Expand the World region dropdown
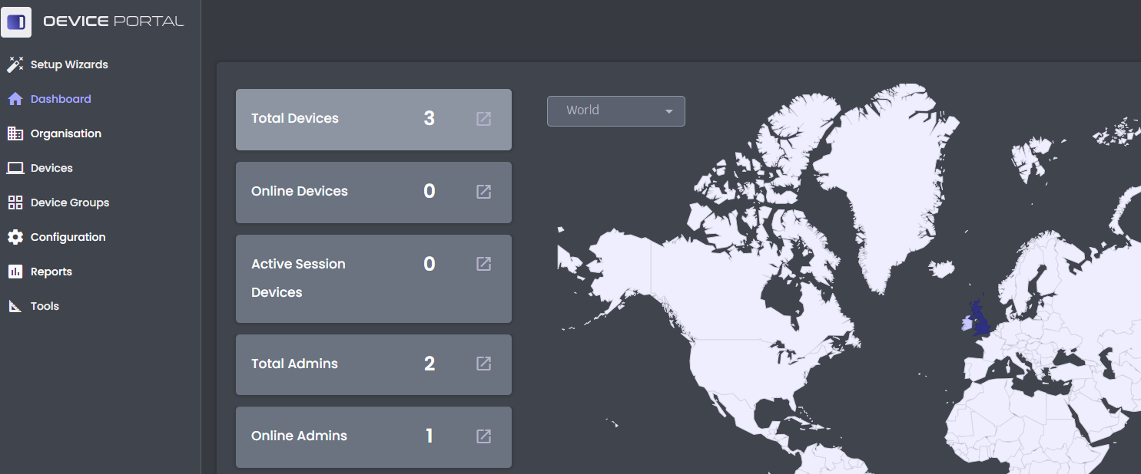1141x474 pixels. 616,110
